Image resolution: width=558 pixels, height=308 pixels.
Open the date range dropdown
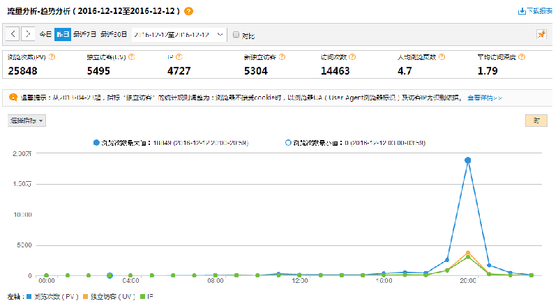[220, 34]
